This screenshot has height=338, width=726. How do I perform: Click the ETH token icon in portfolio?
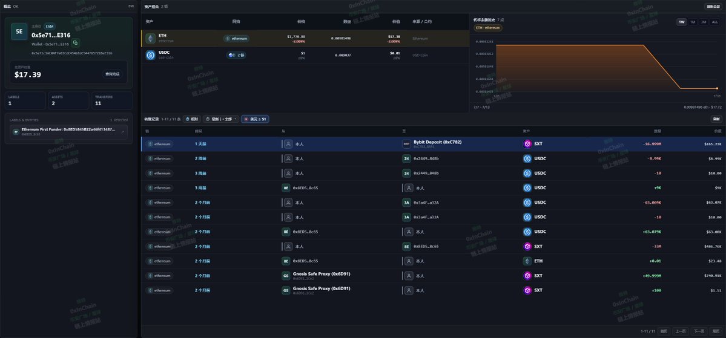click(151, 38)
